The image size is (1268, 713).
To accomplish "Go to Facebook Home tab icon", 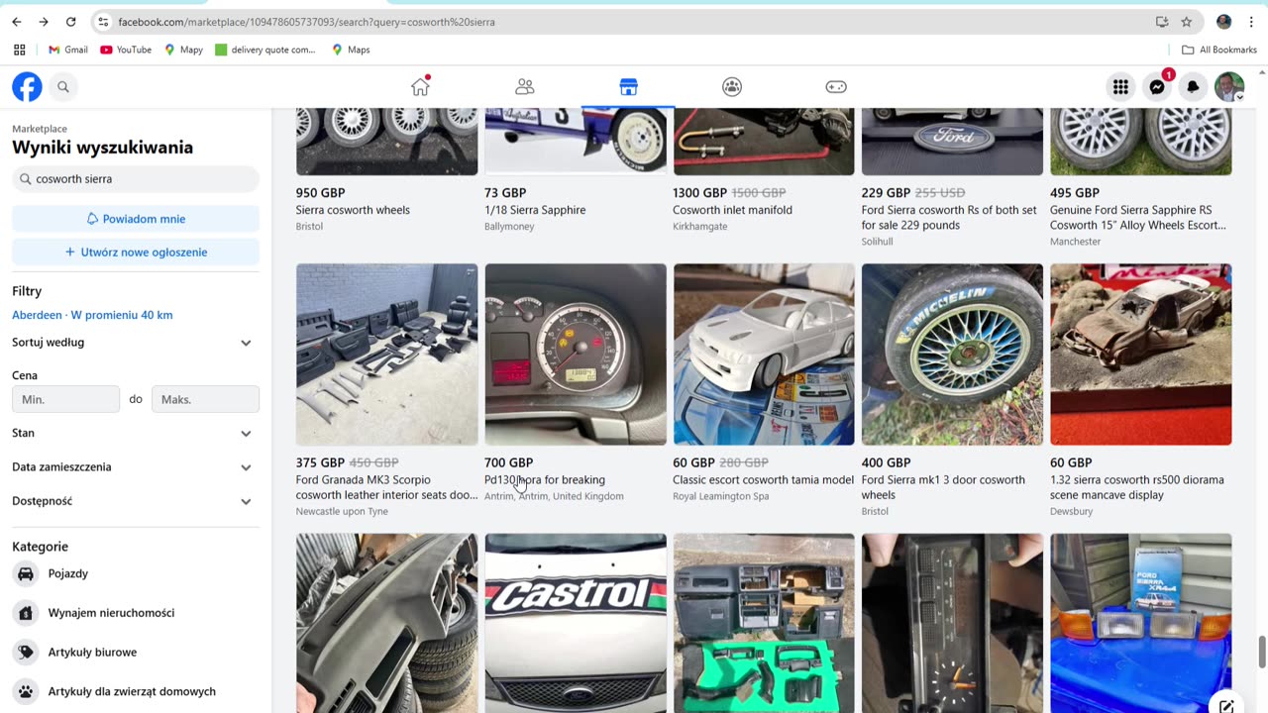I will 421,87.
